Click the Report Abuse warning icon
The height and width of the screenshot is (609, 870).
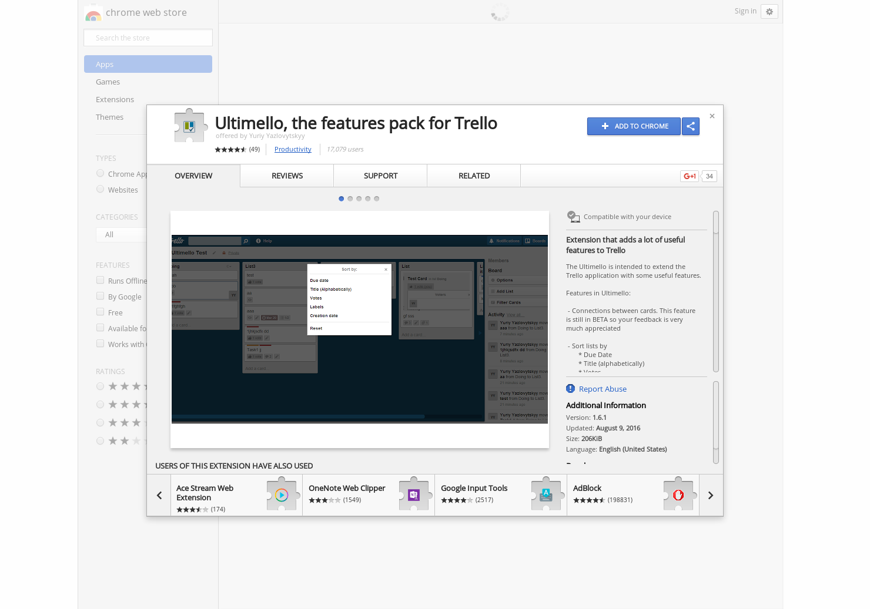click(570, 389)
